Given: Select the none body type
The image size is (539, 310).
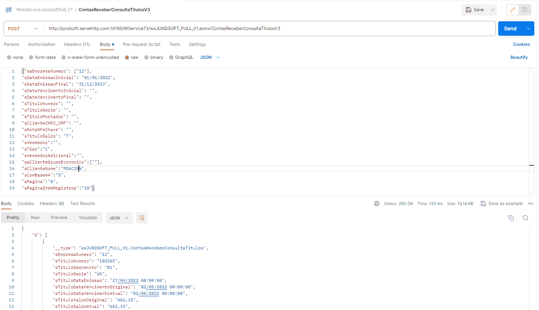Looking at the screenshot, I should pos(9,57).
